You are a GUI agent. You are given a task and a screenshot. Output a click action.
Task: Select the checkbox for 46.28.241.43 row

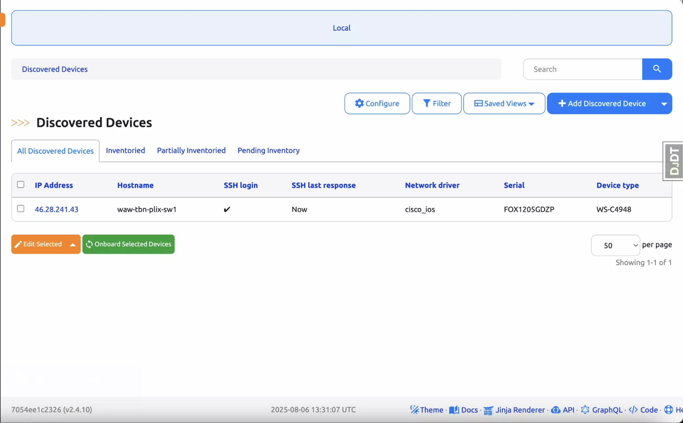click(x=21, y=209)
